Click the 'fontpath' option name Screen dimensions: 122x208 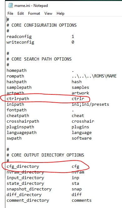(17, 110)
